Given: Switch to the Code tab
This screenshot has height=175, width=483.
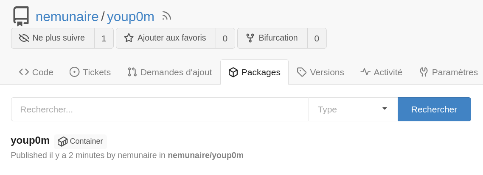Looking at the screenshot, I should [36, 72].
